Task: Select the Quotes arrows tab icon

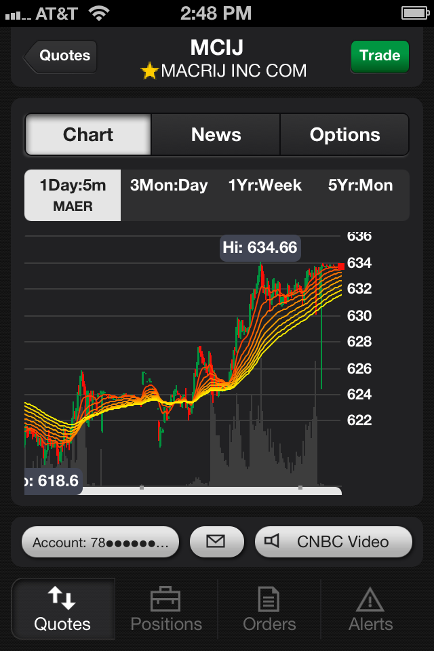Action: coord(62,598)
